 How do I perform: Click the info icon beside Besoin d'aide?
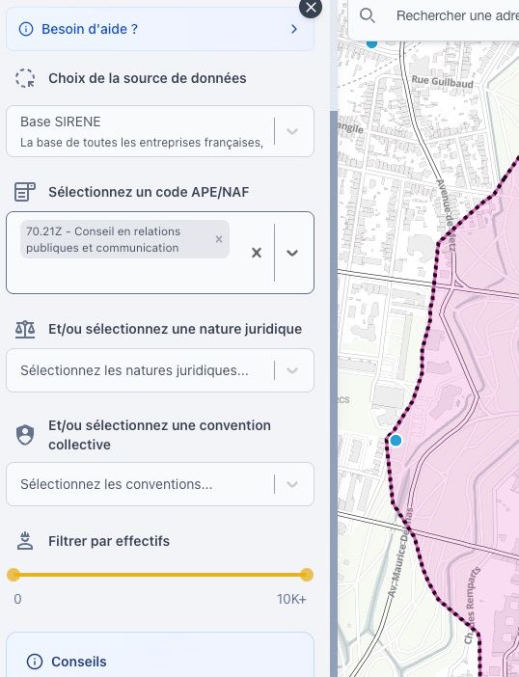pyautogui.click(x=26, y=29)
